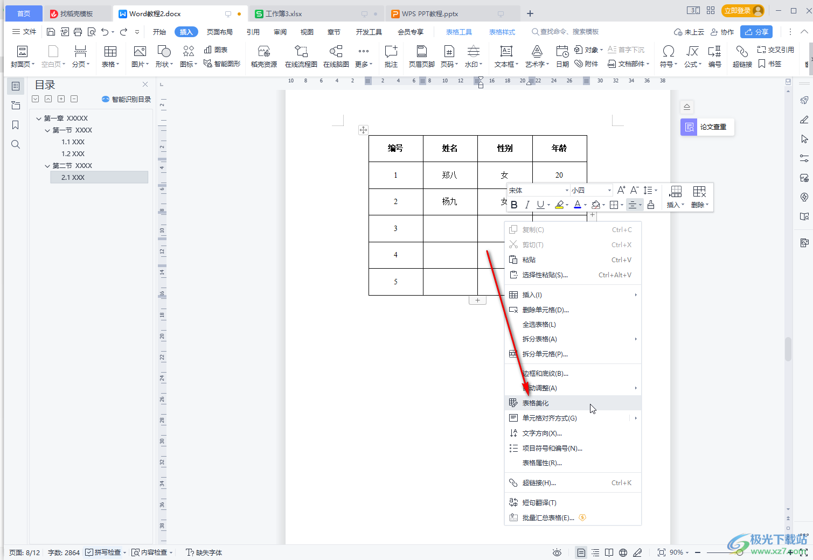Click the 查找命令、搜索模板 search field
Image resolution: width=813 pixels, height=560 pixels.
(x=565, y=32)
